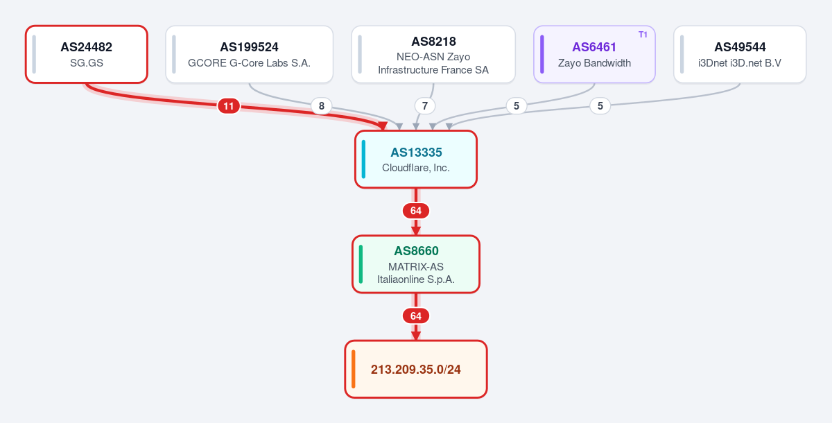Click the AS8218 NEO-ASN Zayo node
The height and width of the screenshot is (423, 832).
pos(433,54)
